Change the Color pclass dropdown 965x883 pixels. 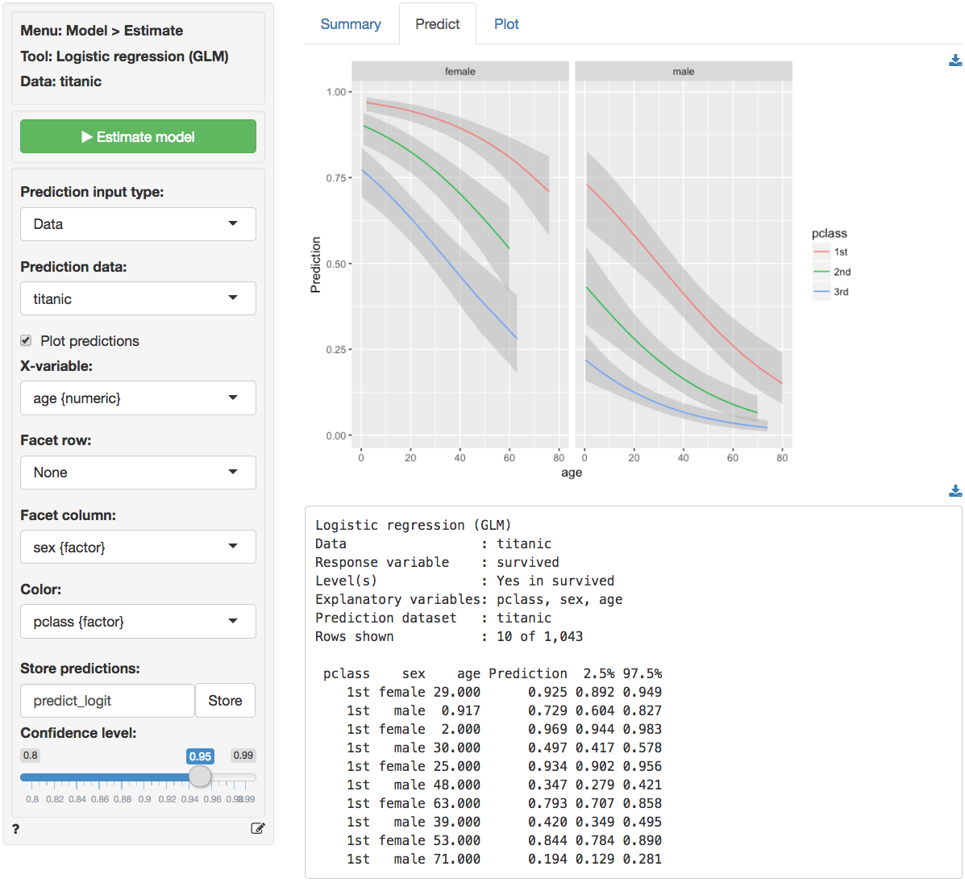tap(138, 622)
